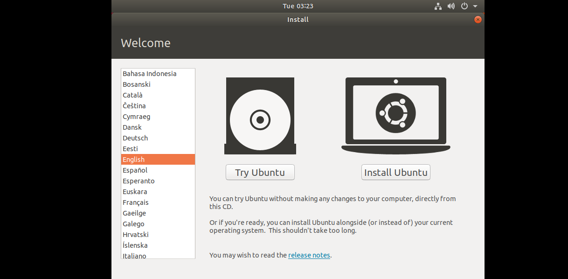Select Gaeilge language

click(x=158, y=213)
